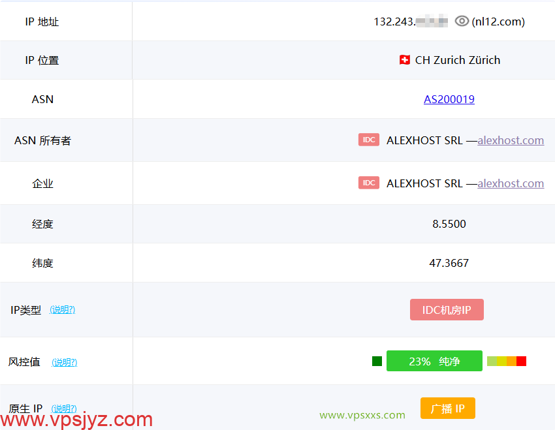Click the 企业 row label

tap(42, 183)
